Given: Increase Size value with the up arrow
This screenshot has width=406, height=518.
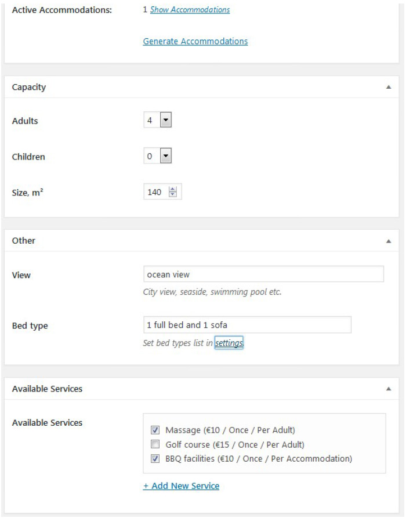Looking at the screenshot, I should tap(172, 189).
